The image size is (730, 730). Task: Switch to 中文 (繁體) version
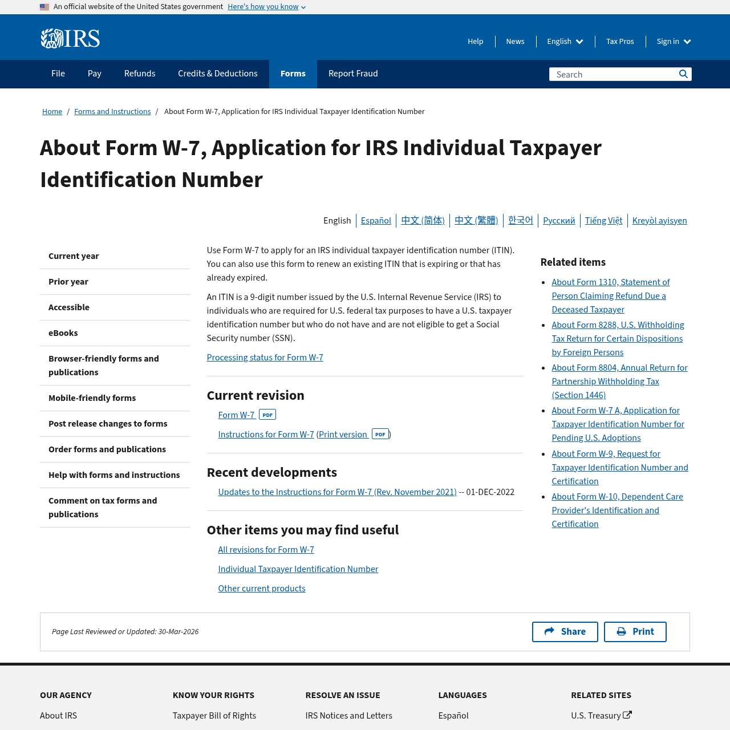[476, 221]
